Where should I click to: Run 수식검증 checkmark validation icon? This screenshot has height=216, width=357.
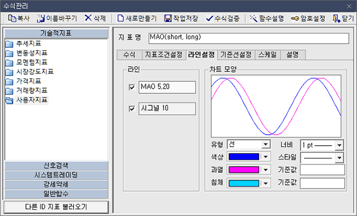[x=209, y=18]
